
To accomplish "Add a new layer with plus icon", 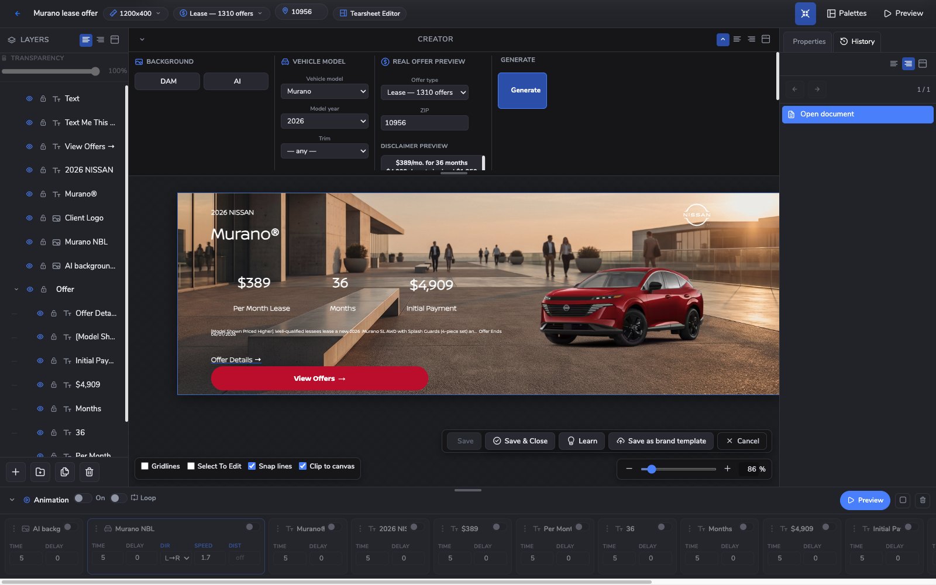I will (16, 472).
